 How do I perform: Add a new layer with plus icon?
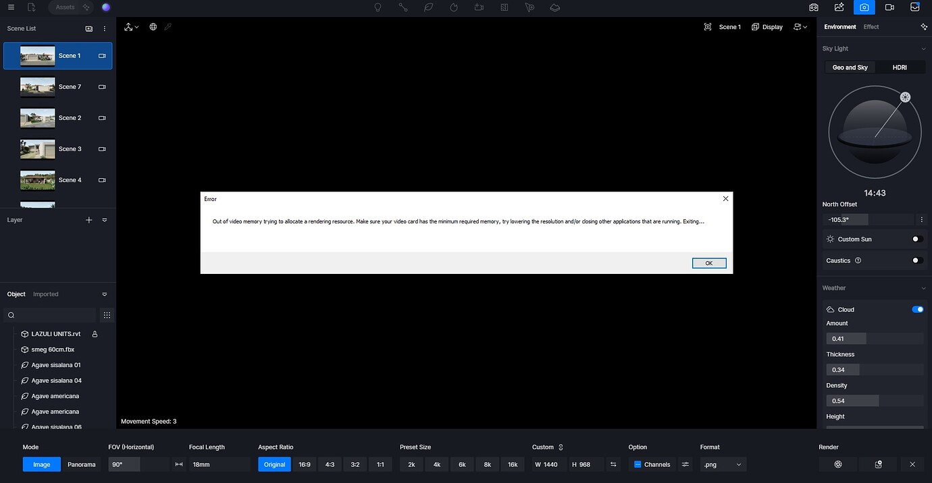pyautogui.click(x=88, y=220)
